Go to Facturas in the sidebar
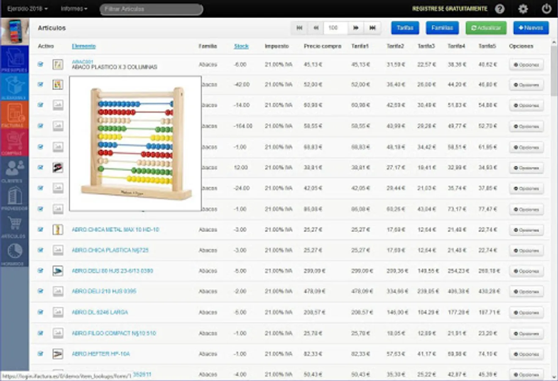This screenshot has width=558, height=381. pyautogui.click(x=15, y=115)
